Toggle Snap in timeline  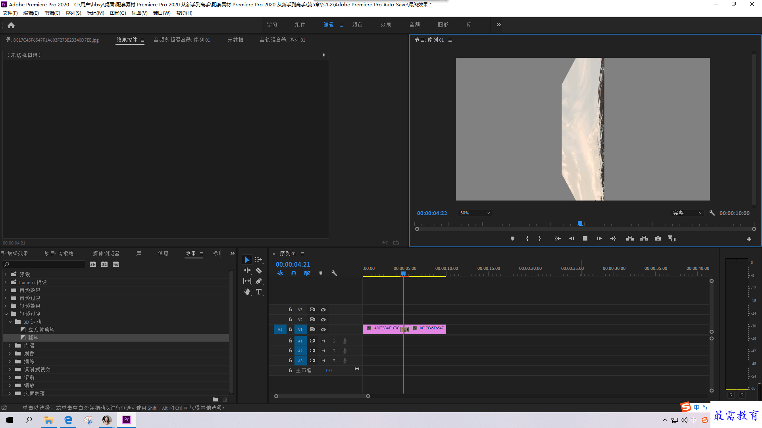pos(294,273)
